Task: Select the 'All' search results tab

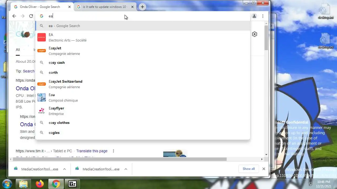Action: click(x=18, y=50)
